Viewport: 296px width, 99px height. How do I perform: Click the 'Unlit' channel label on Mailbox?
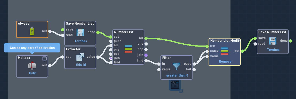(33, 73)
